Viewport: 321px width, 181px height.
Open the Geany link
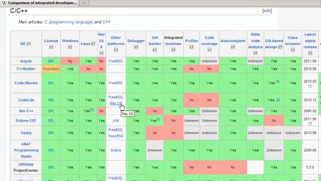click(x=26, y=133)
